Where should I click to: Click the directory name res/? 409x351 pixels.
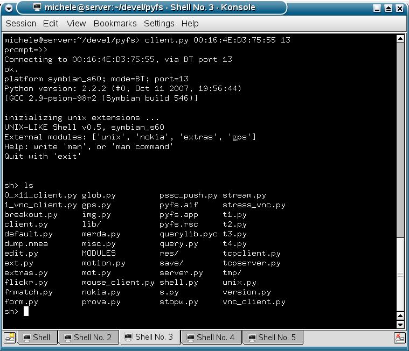point(169,254)
